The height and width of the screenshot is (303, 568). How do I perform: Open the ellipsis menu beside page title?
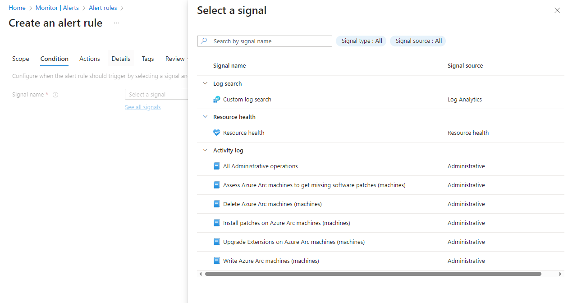point(117,23)
